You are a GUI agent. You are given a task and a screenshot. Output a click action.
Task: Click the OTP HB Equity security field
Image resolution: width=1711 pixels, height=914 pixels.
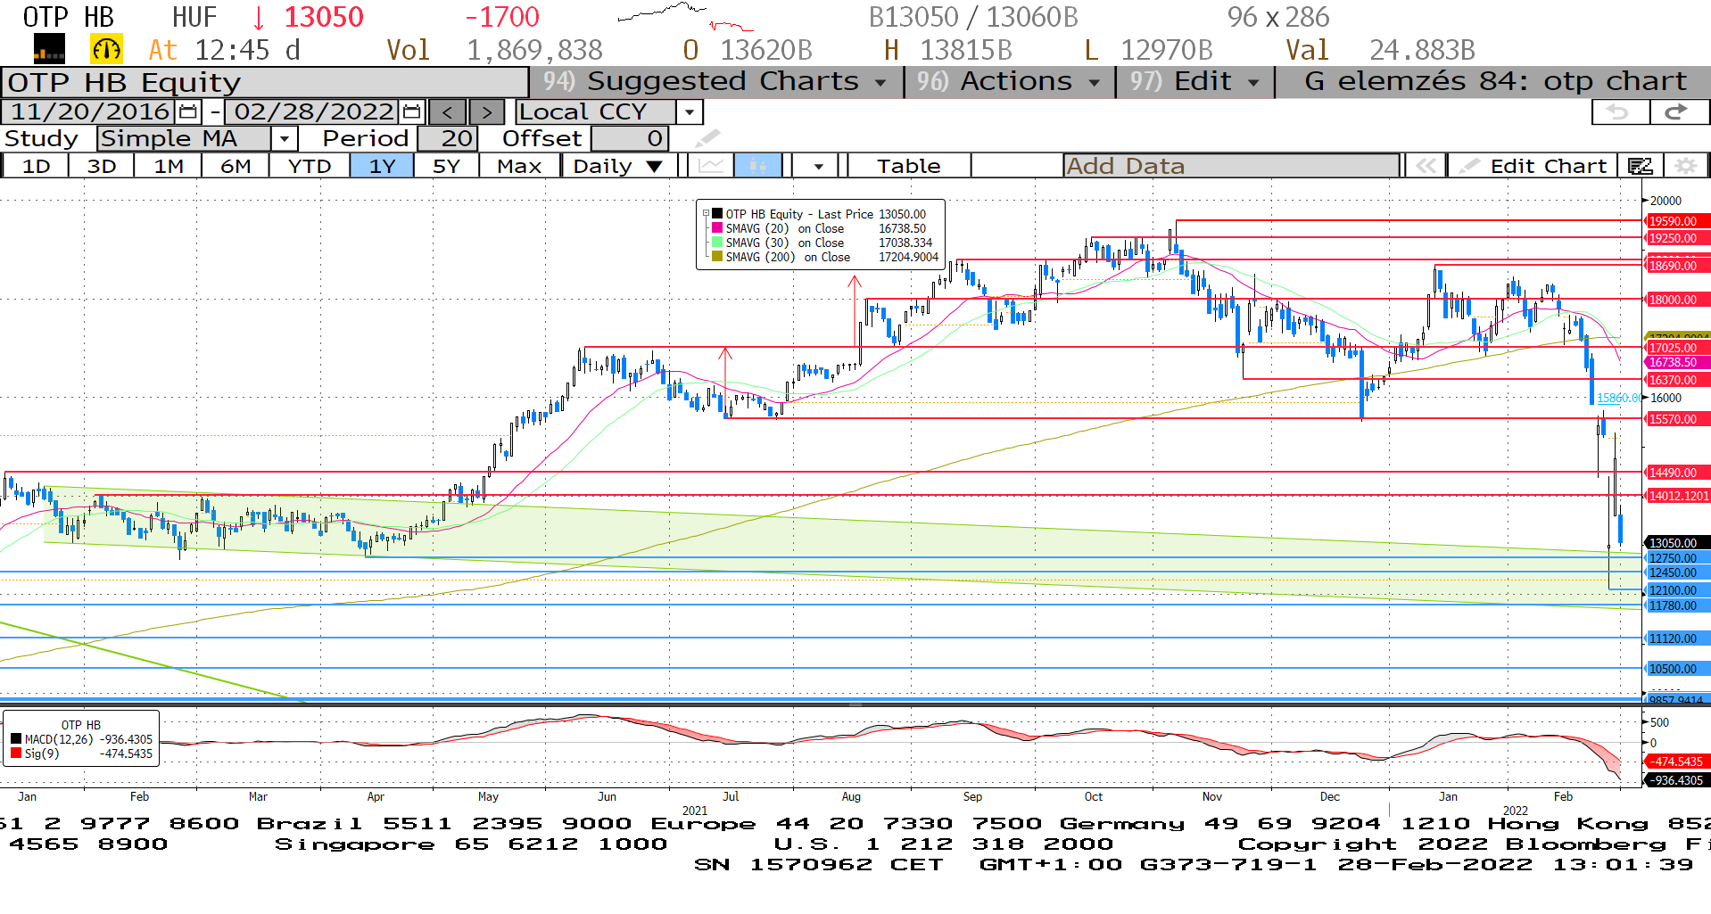point(265,83)
